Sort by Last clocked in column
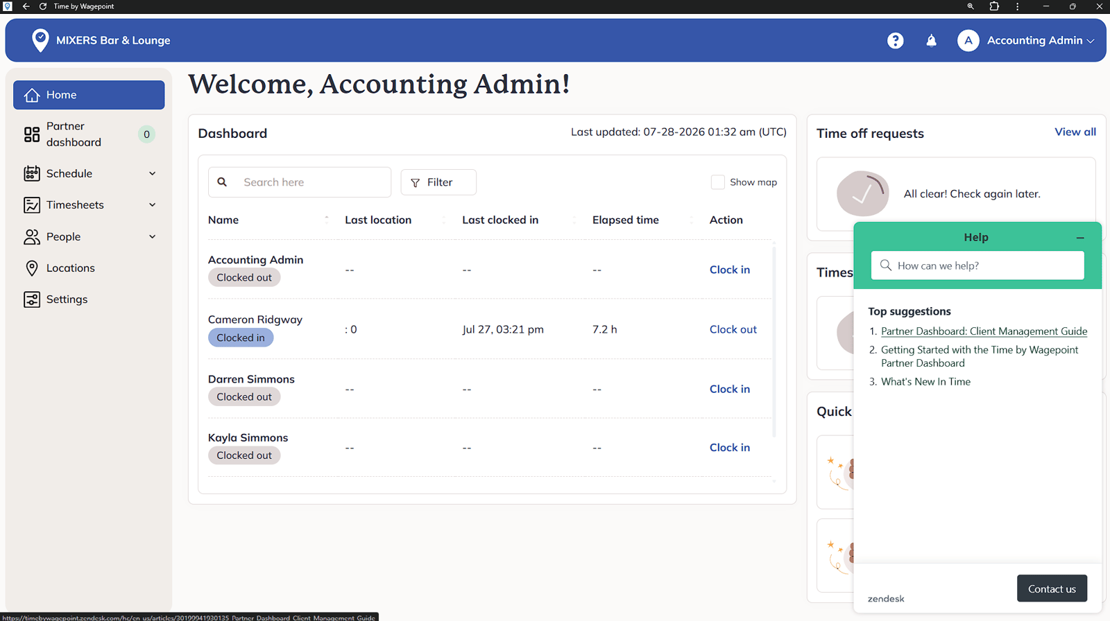Viewport: 1110px width, 621px height. click(574, 220)
